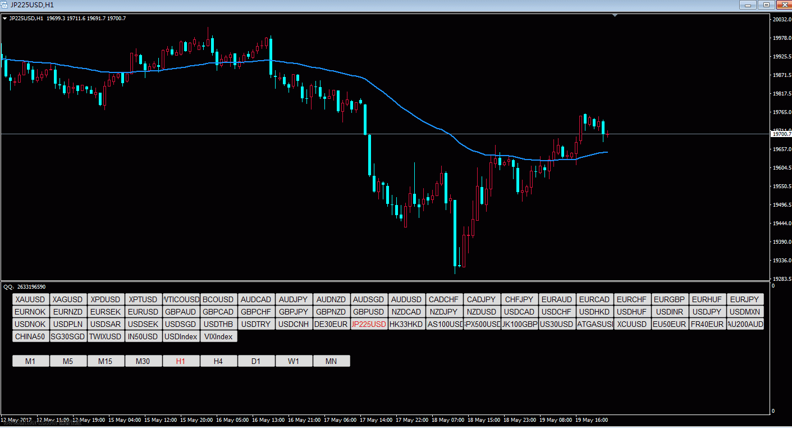The height and width of the screenshot is (428, 792).
Task: Open AUDNZD symbol
Action: [x=331, y=299]
